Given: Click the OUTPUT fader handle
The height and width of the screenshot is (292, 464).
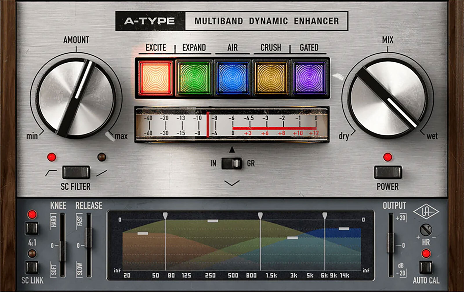Looking at the screenshot, I should (x=391, y=242).
